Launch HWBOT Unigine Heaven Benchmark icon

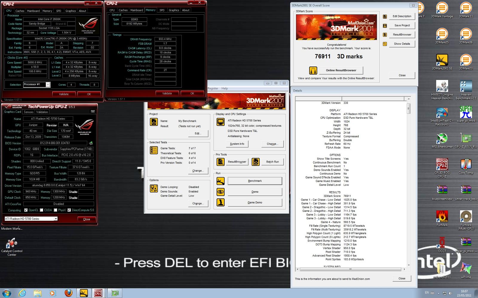pos(442,90)
